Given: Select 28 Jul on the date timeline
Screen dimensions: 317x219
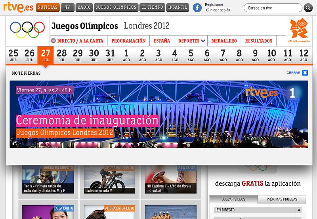Looking at the screenshot, I should pos(62,55).
